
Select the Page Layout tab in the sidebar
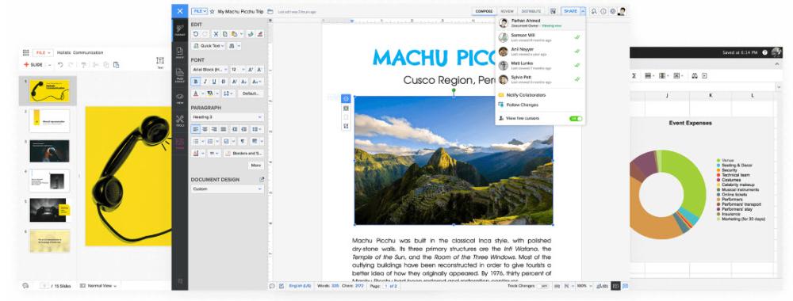coord(180,74)
